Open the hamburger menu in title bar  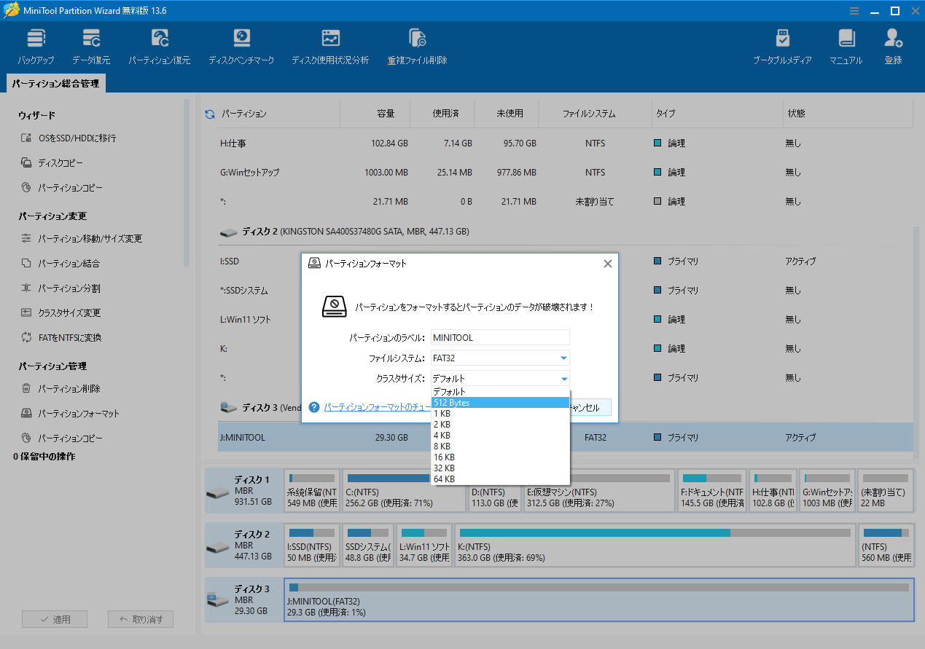(854, 11)
